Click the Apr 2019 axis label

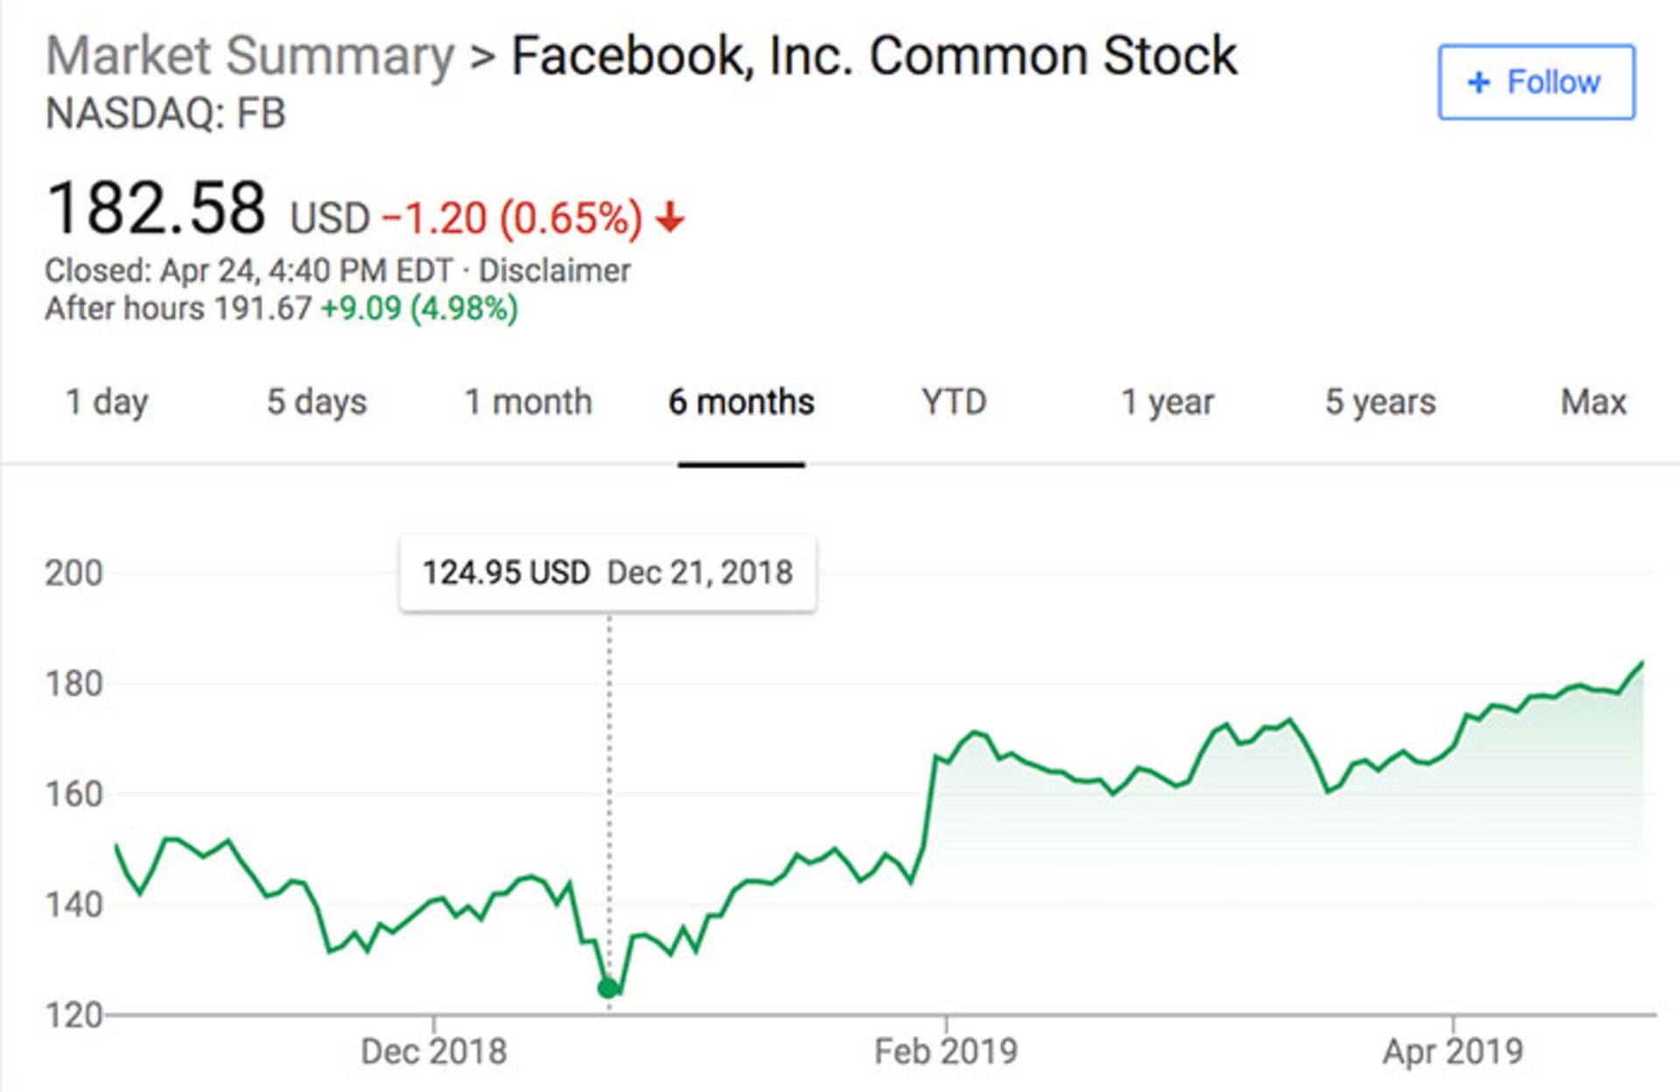pyautogui.click(x=1452, y=1051)
